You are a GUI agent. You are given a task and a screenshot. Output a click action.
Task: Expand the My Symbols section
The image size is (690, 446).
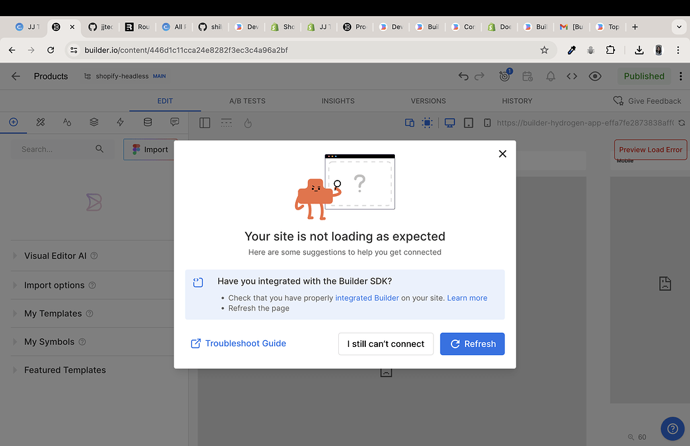coord(47,342)
